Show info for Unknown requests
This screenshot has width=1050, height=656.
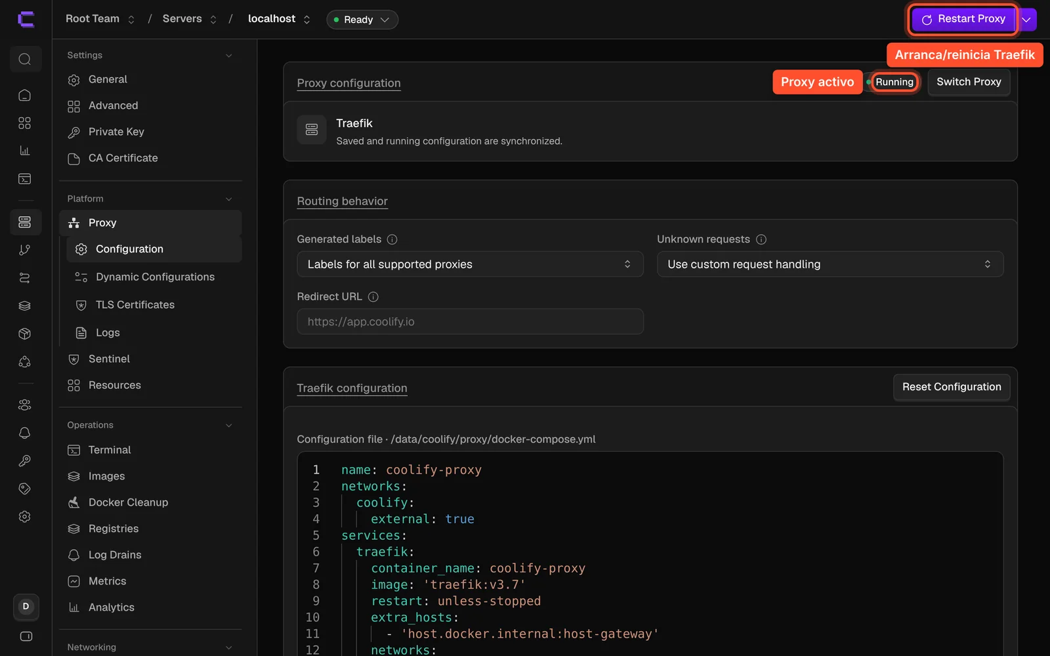click(761, 239)
